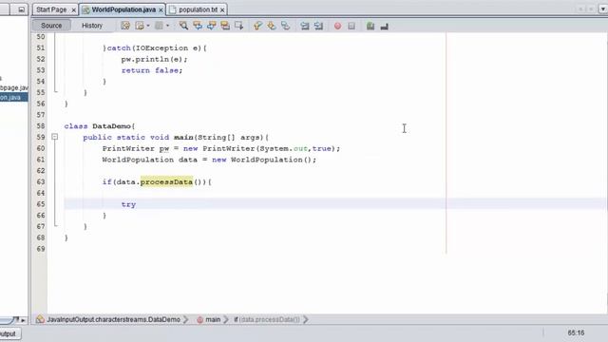Place cursor after the try keyword
The width and height of the screenshot is (608, 342).
pyautogui.click(x=137, y=204)
